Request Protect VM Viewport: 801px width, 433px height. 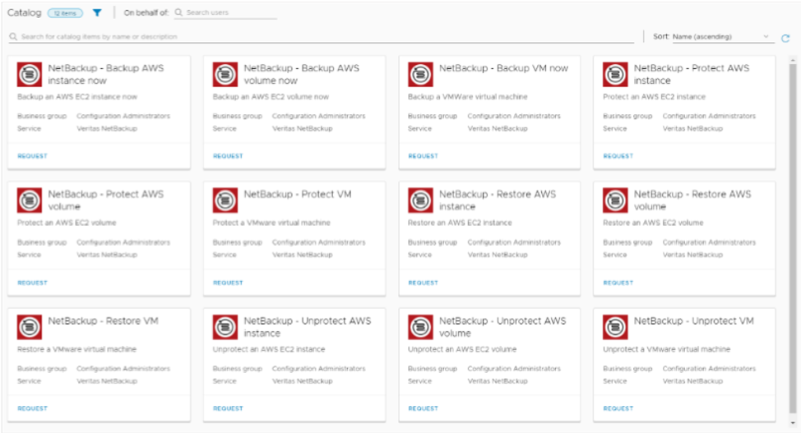(x=228, y=283)
